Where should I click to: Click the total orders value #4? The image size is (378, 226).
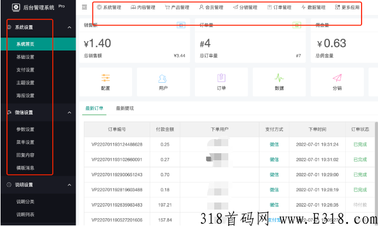coord(205,43)
